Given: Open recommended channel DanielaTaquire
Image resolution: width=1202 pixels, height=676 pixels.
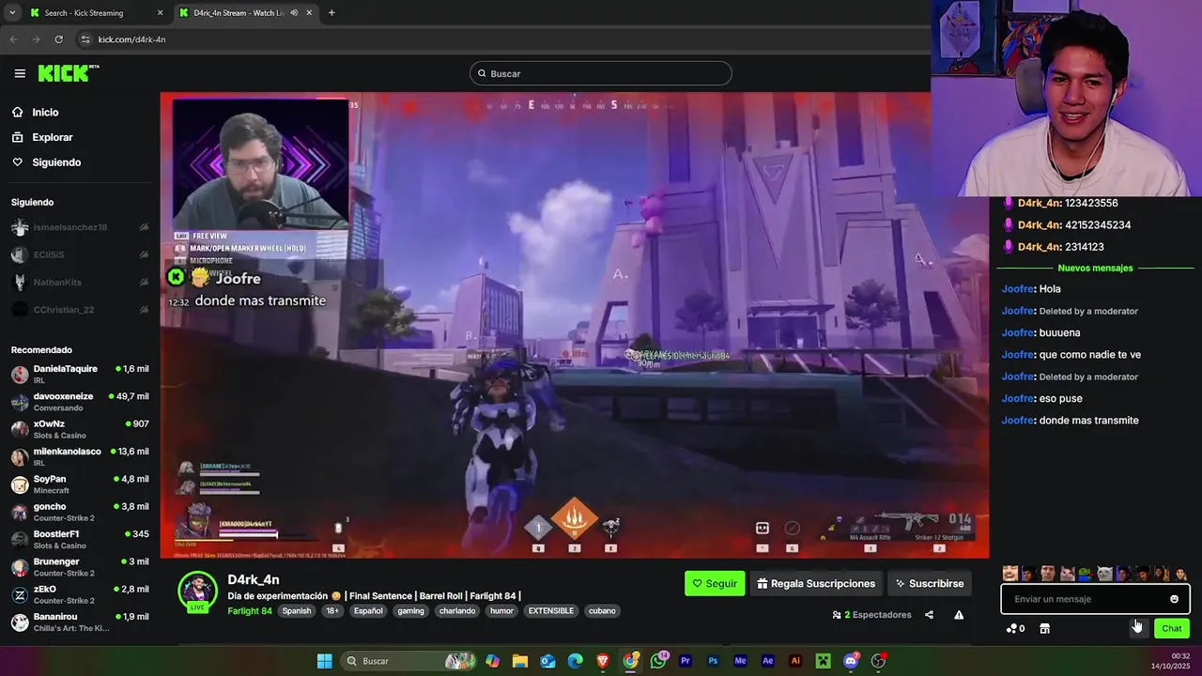Looking at the screenshot, I should (80, 374).
